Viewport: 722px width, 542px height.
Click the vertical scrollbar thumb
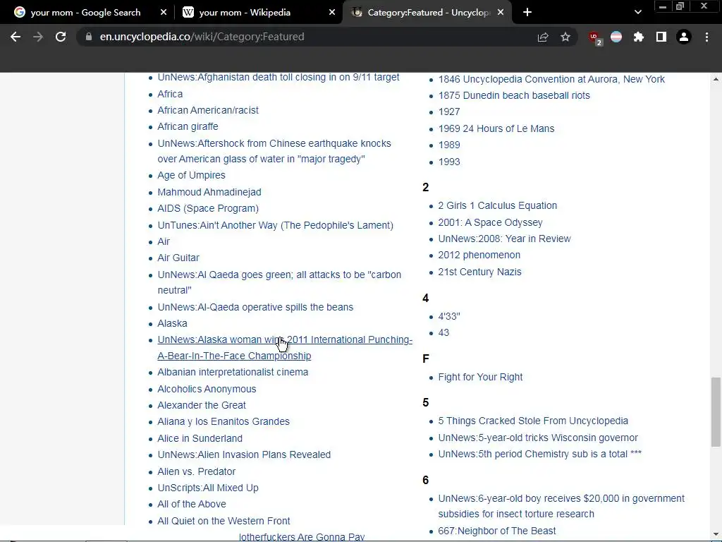[716, 412]
